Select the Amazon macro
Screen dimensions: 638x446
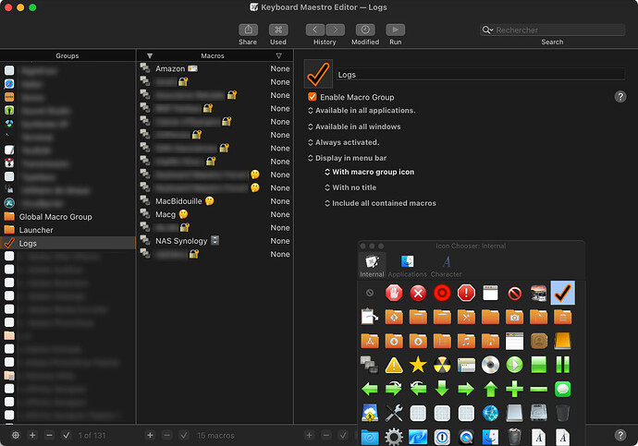point(215,68)
